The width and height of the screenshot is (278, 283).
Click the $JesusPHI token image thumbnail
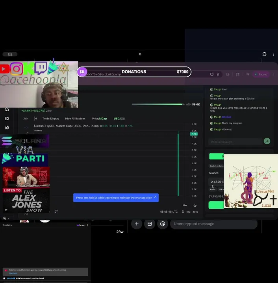click(251, 181)
